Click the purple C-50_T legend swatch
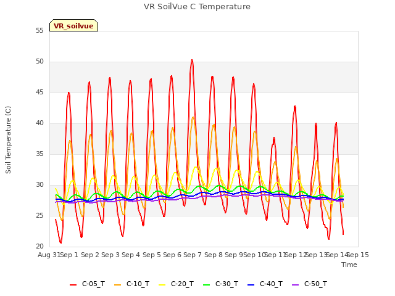 coord(295,285)
